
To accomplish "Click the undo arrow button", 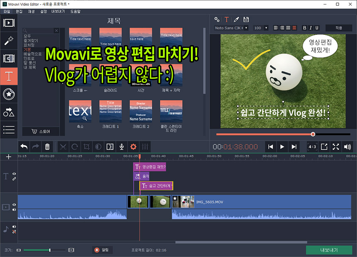I will [24, 147].
